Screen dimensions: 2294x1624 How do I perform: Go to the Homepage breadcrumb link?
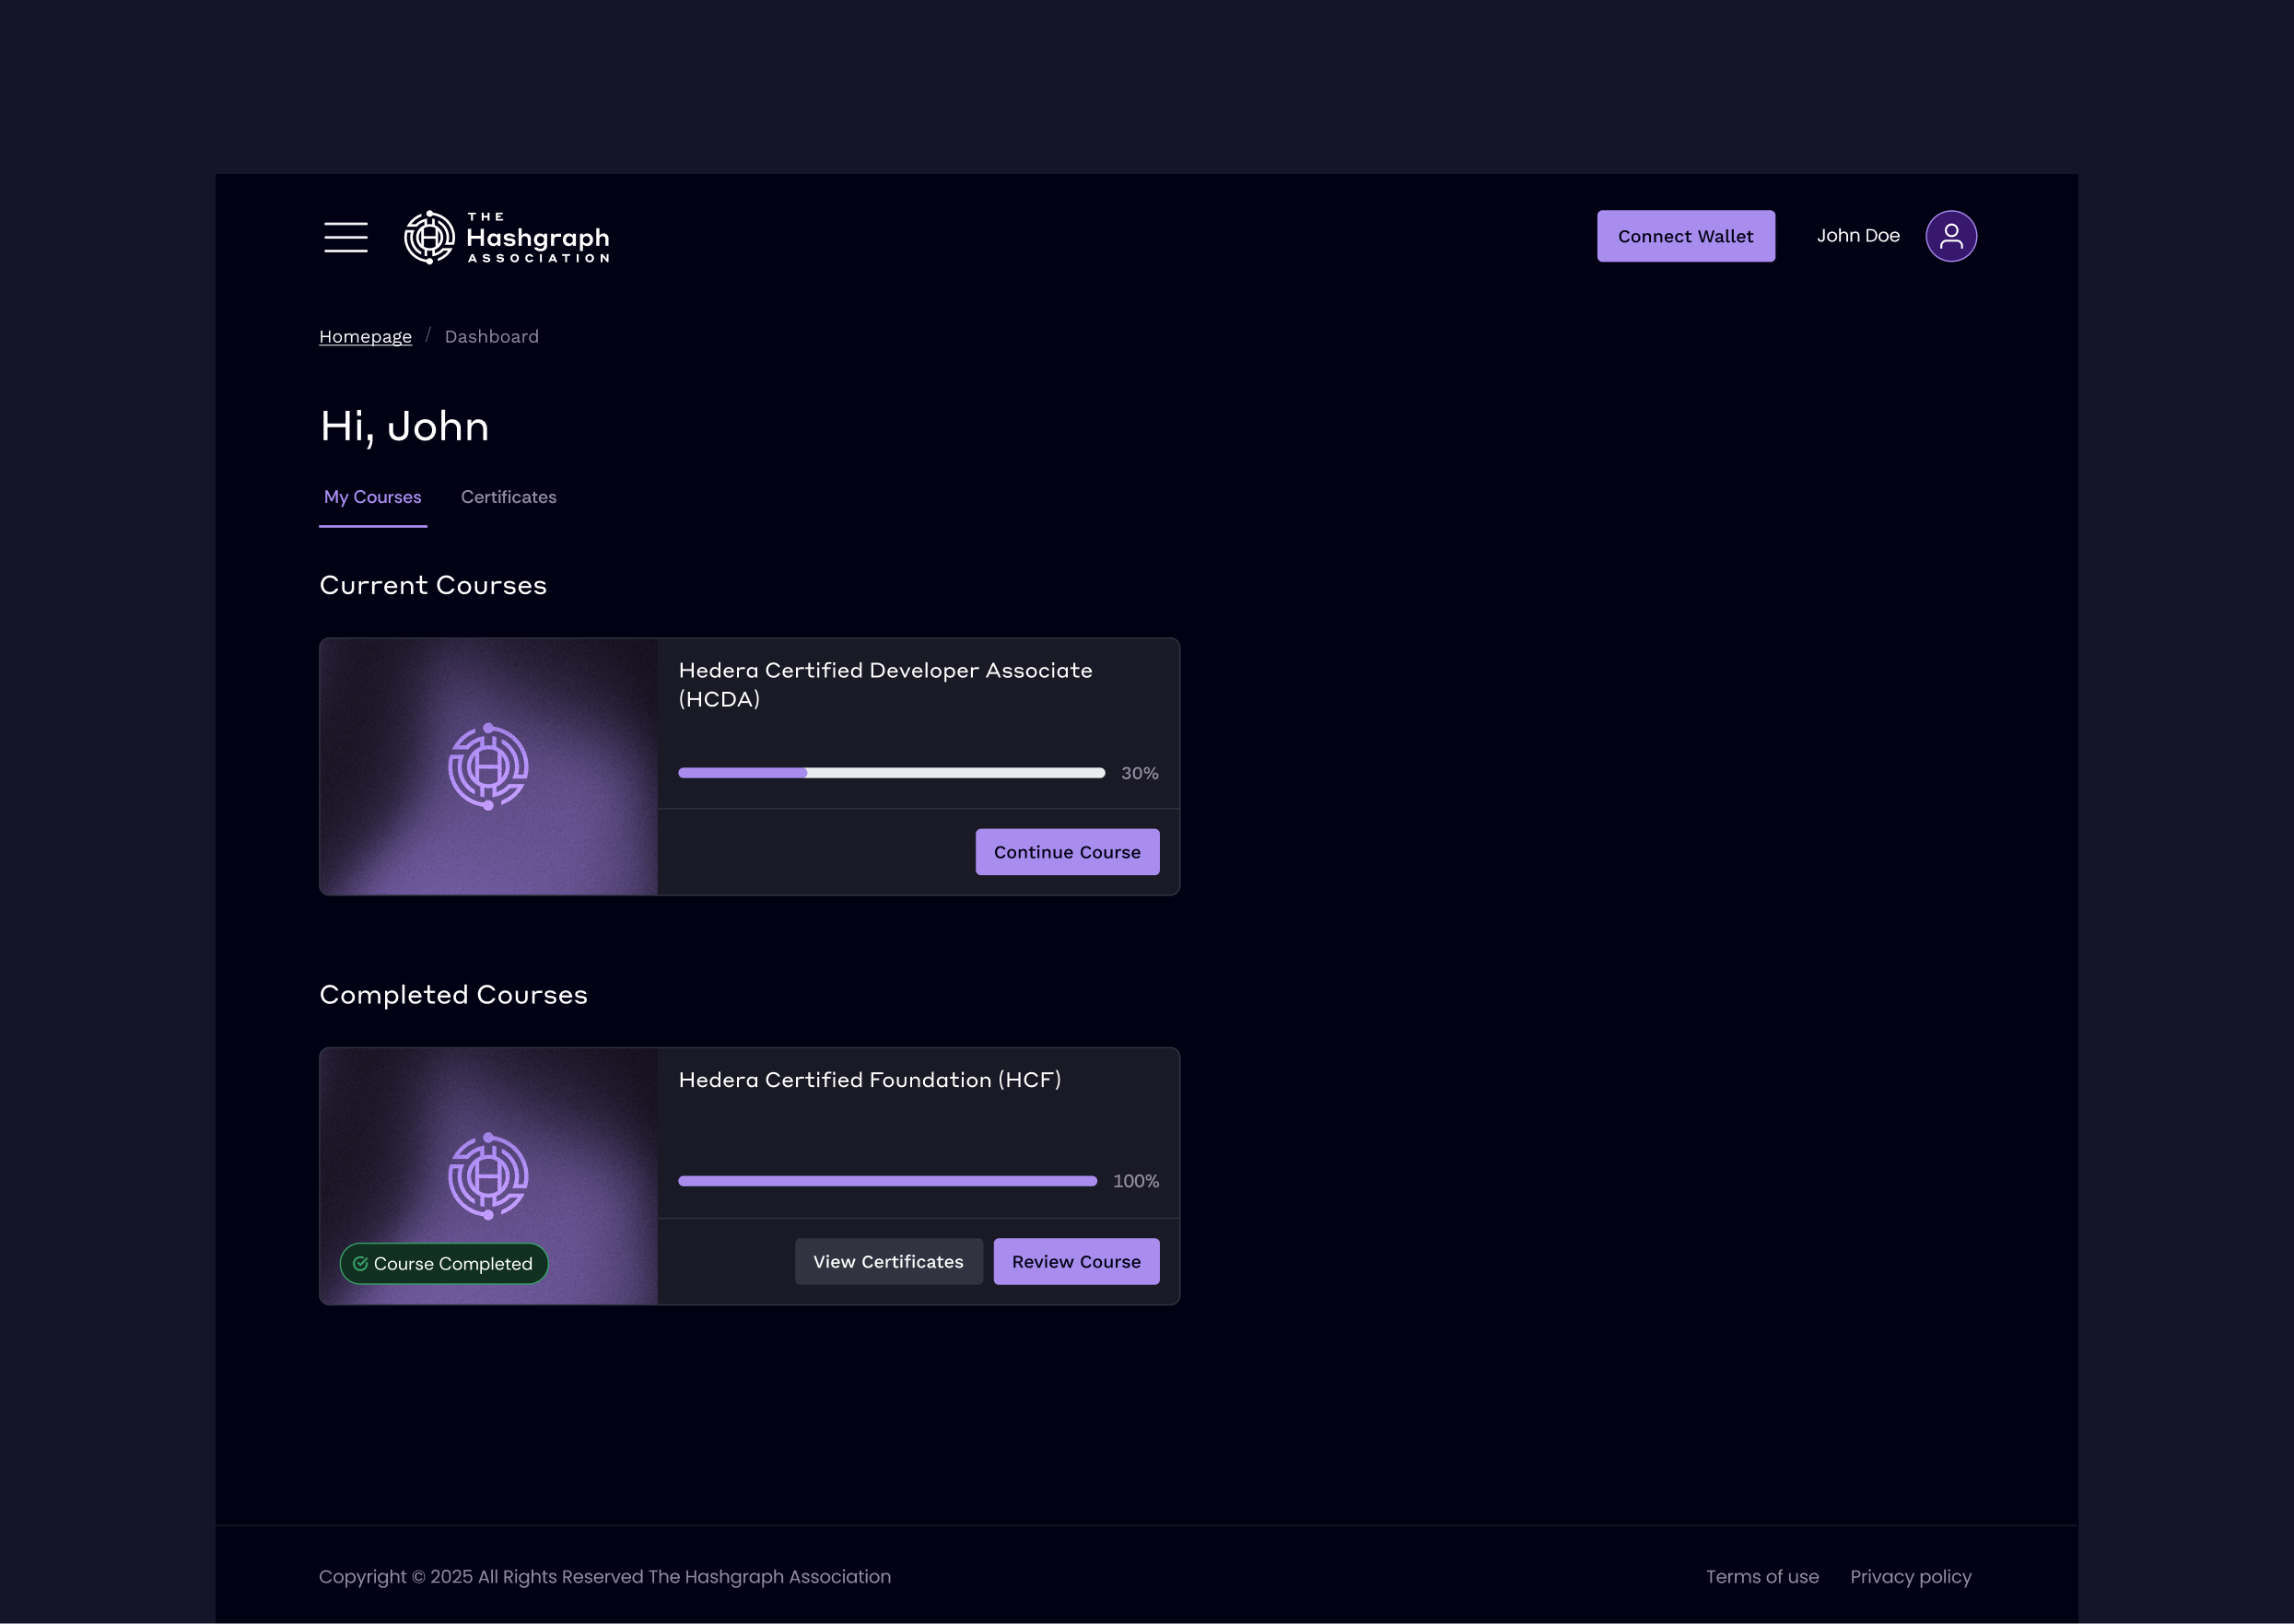point(365,337)
